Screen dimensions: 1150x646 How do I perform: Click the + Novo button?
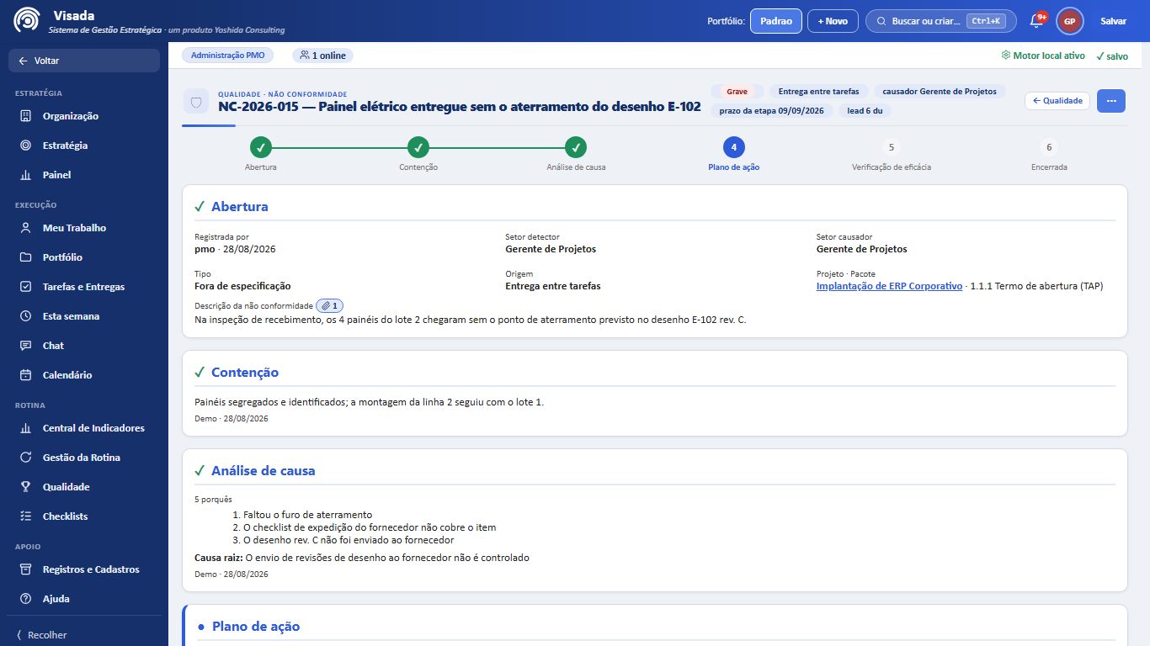point(833,21)
